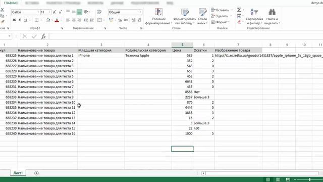Click the formula bar confirm checkmark icon

pos(34,36)
